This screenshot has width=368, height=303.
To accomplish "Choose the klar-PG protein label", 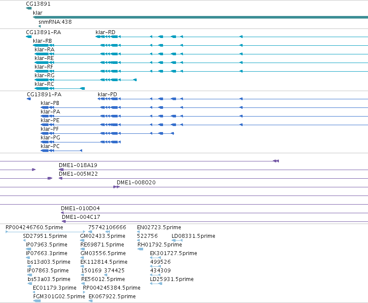I will click(x=50, y=138).
